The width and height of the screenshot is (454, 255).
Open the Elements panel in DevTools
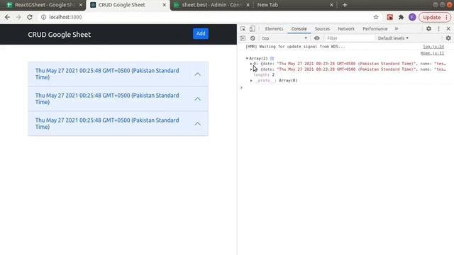(274, 29)
